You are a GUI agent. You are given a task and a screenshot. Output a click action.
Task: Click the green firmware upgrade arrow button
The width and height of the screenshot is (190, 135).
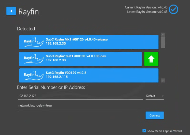[x=151, y=59]
